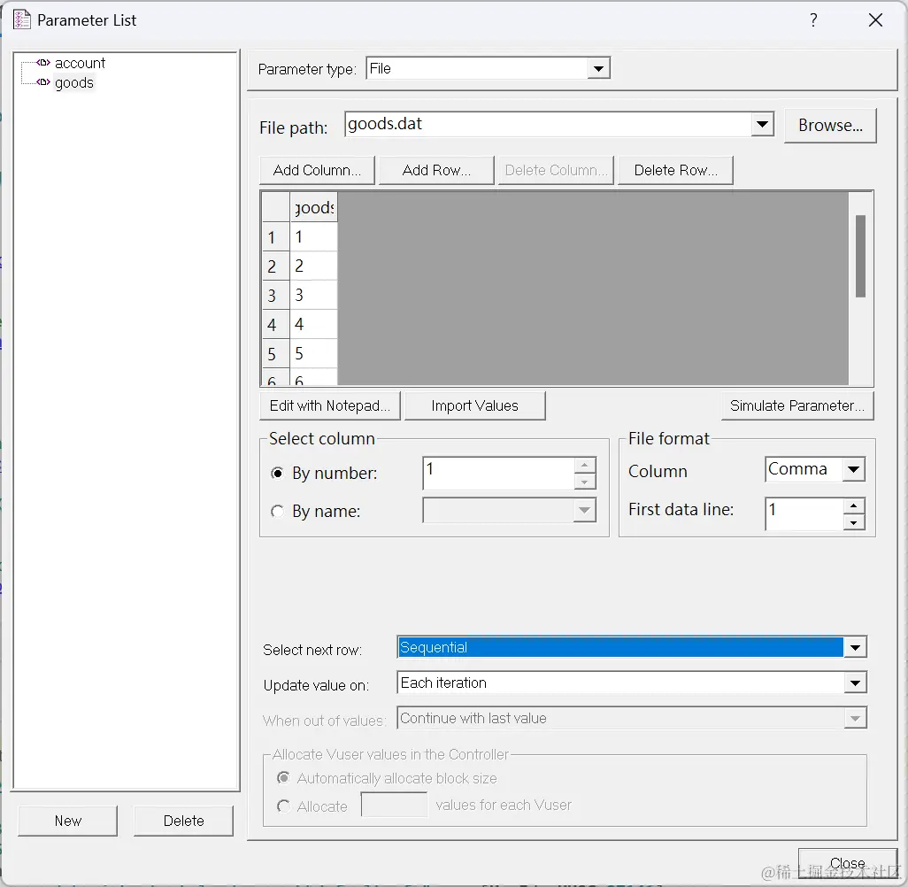Select row header number 1

(275, 237)
